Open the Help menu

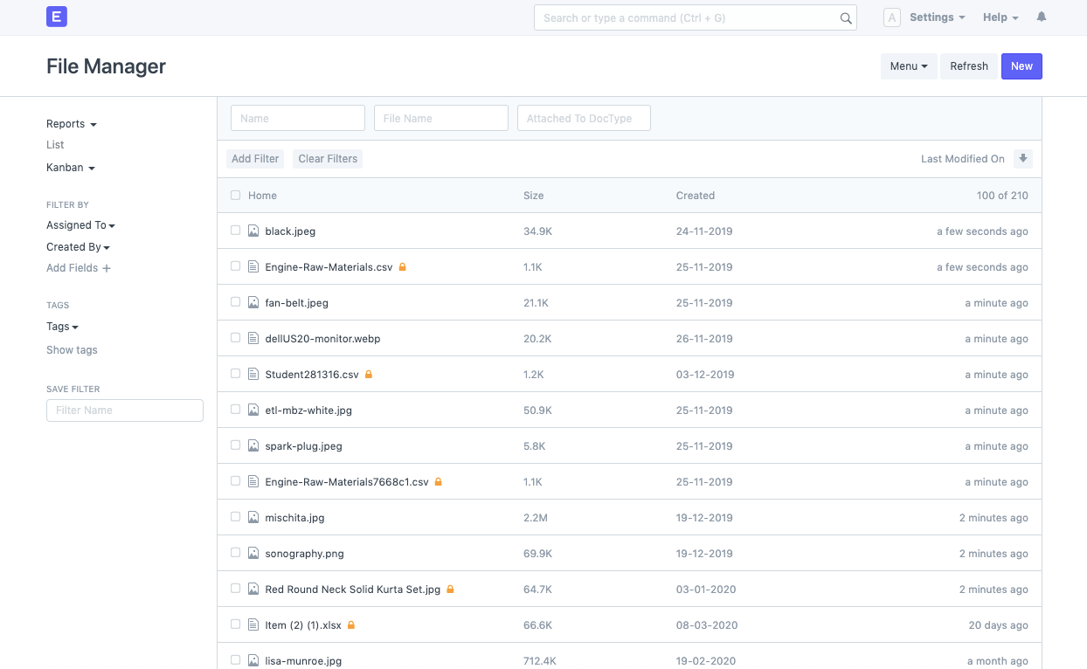(1000, 17)
